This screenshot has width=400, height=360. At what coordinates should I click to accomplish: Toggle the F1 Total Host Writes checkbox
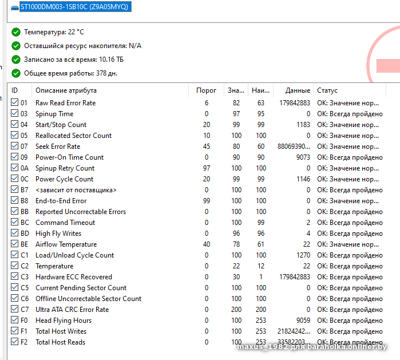14,331
